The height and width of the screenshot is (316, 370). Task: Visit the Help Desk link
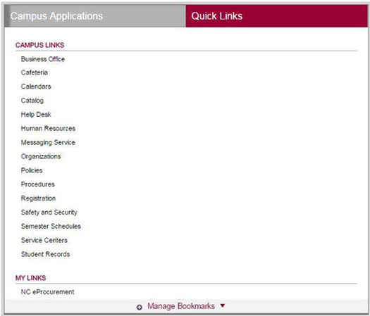click(36, 115)
